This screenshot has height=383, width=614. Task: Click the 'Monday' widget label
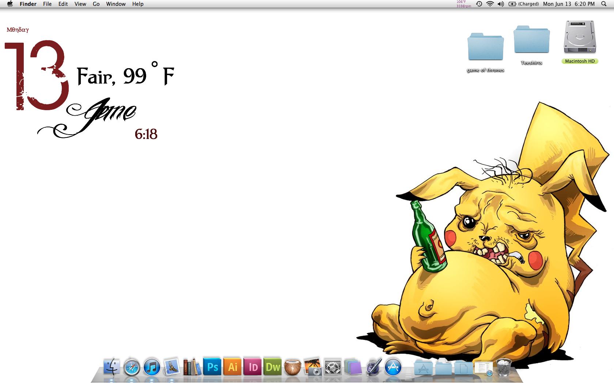tap(18, 30)
